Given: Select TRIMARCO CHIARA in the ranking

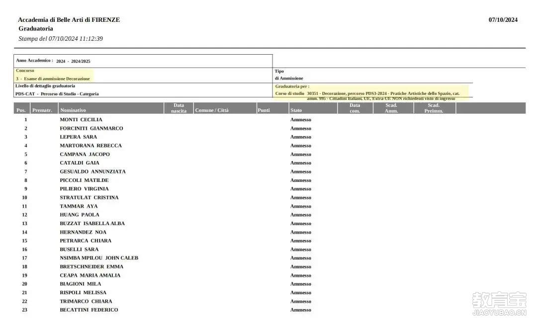Looking at the screenshot, I should click(86, 301).
